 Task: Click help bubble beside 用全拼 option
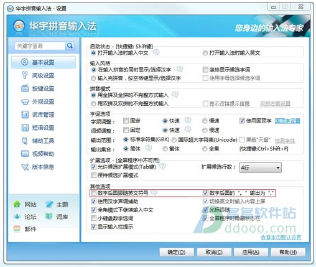coord(175,95)
